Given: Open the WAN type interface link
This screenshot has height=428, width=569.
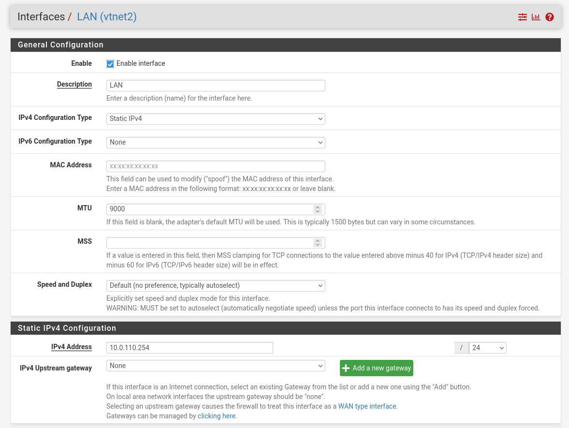Looking at the screenshot, I should tap(367, 406).
